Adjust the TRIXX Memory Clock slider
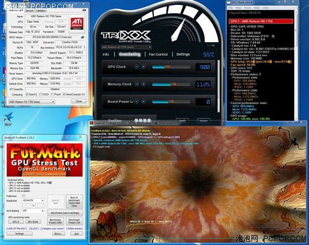Image resolution: width=309 pixels, height=245 pixels. click(x=171, y=84)
